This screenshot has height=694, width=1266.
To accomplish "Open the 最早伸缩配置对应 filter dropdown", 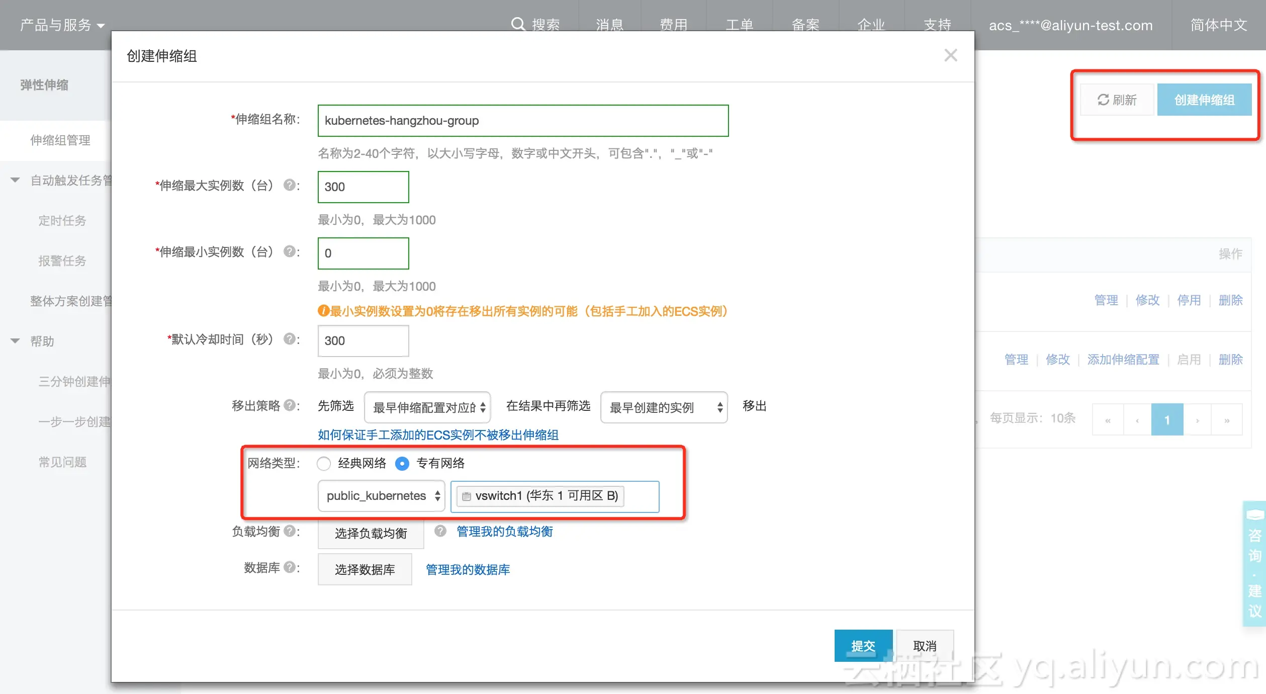I will tap(427, 407).
